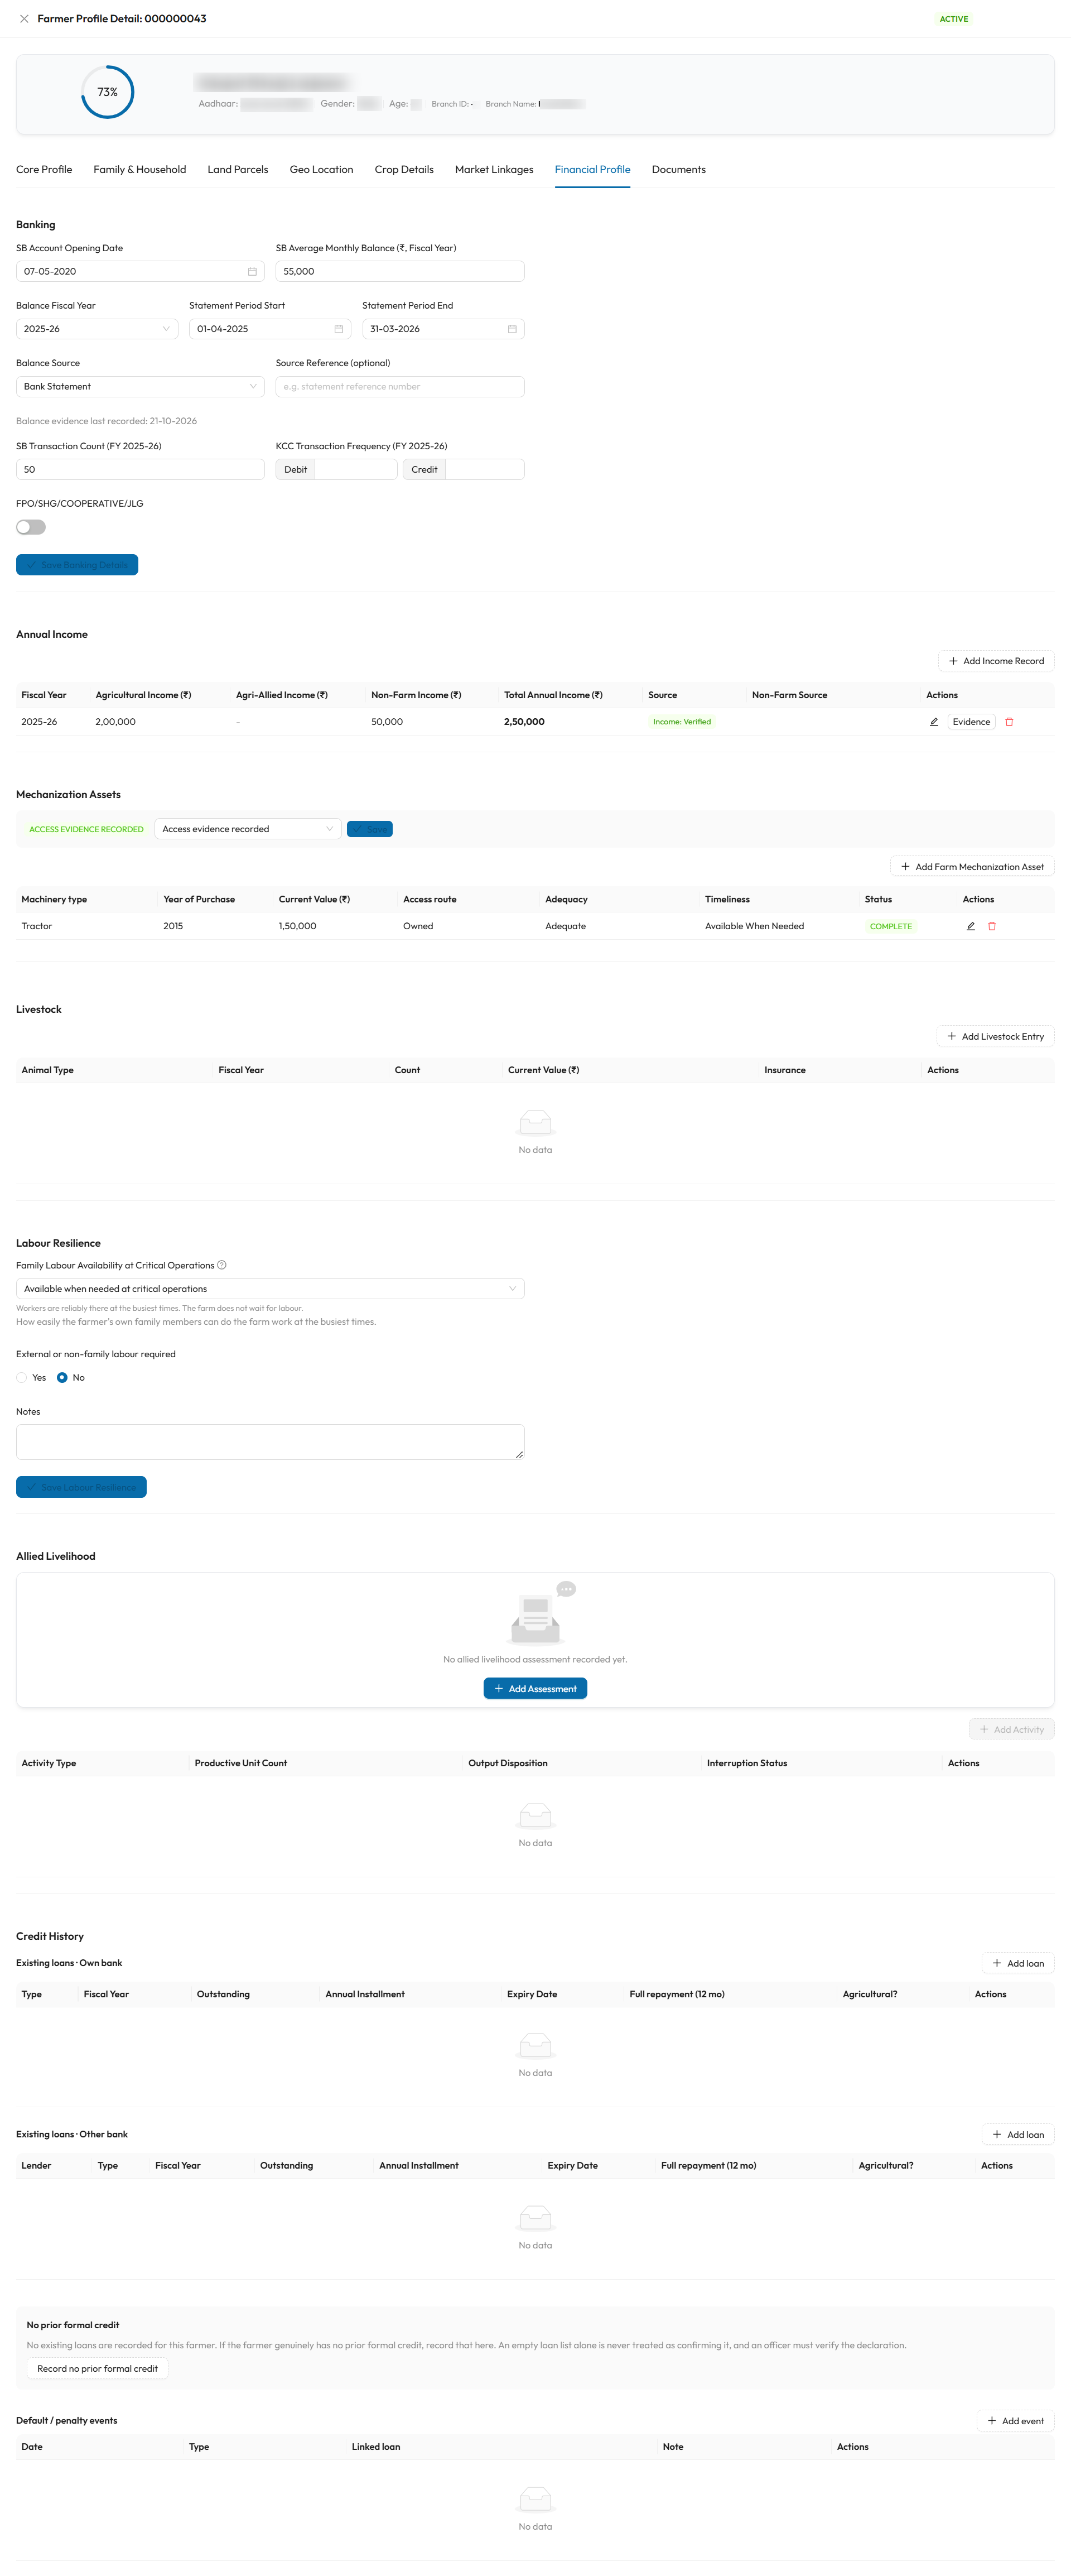Screen dimensions: 1071x2576
Task: Focus the SB Average Monthly Balance field
Action: pos(400,271)
